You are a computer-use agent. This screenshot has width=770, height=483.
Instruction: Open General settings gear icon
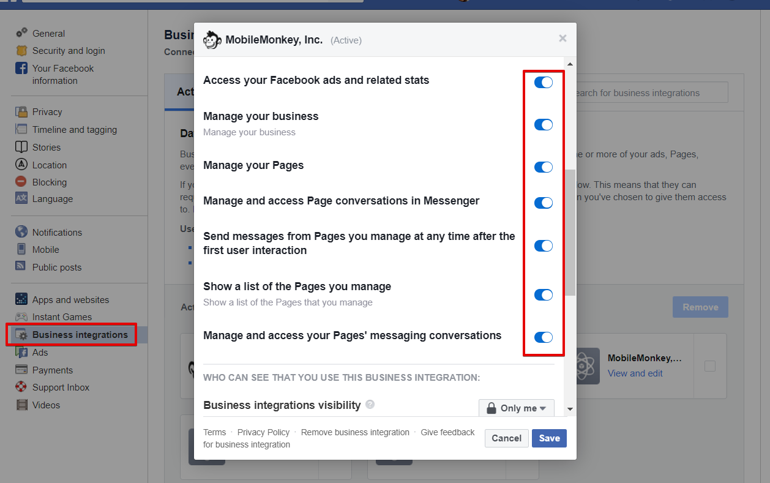coord(21,33)
